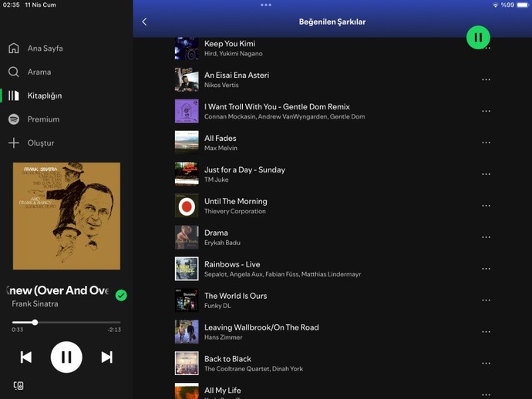Open more options for Leaving Wallbrook
The height and width of the screenshot is (399, 532).
click(x=486, y=332)
